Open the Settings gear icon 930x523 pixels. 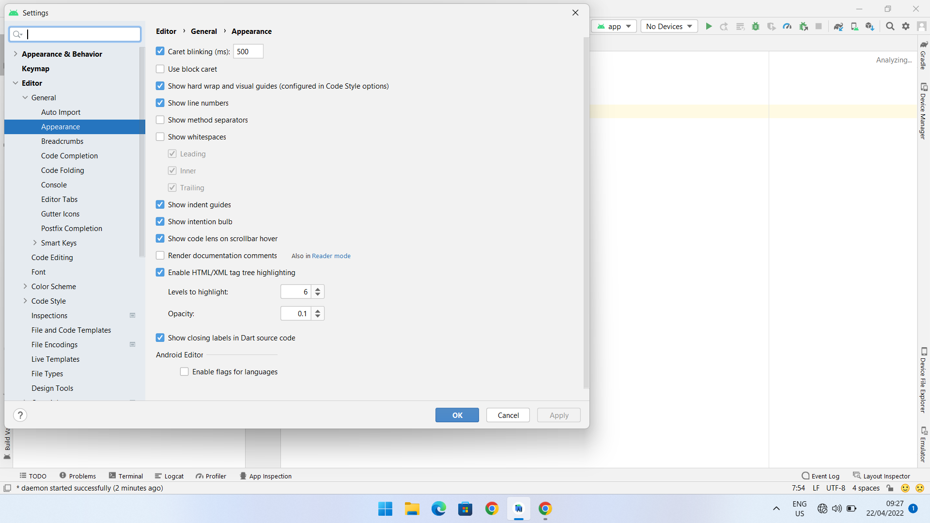(x=906, y=26)
